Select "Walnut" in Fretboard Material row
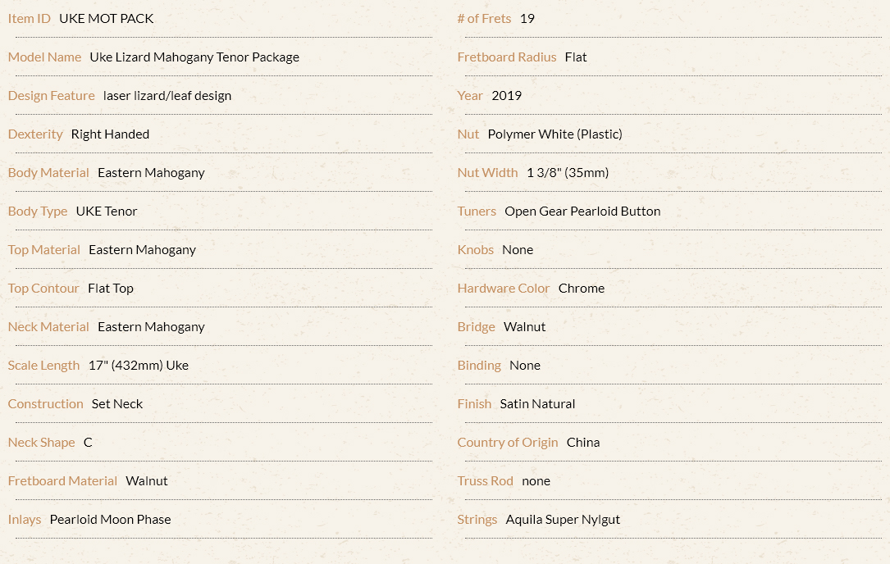The width and height of the screenshot is (890, 564). [147, 482]
